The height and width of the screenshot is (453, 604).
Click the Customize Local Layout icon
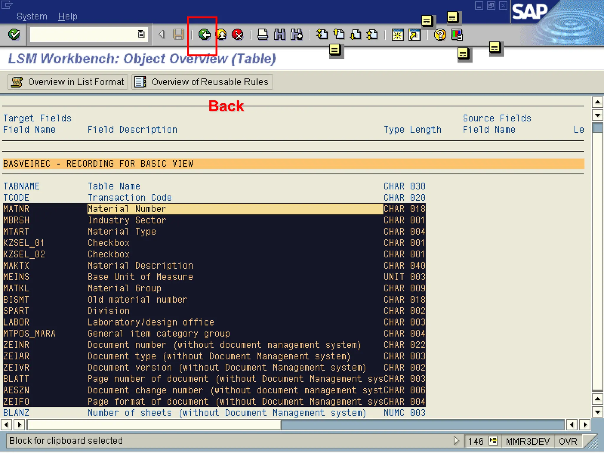tap(457, 35)
